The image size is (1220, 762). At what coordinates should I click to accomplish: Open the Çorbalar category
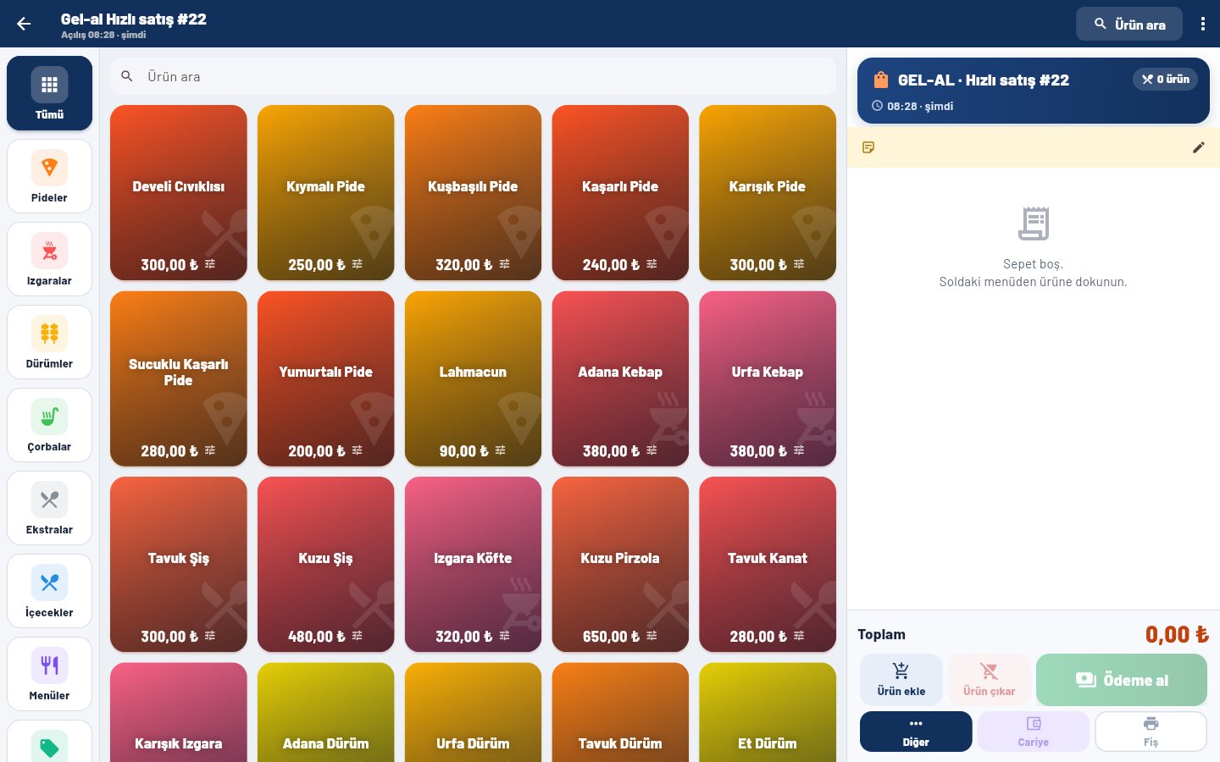49,425
